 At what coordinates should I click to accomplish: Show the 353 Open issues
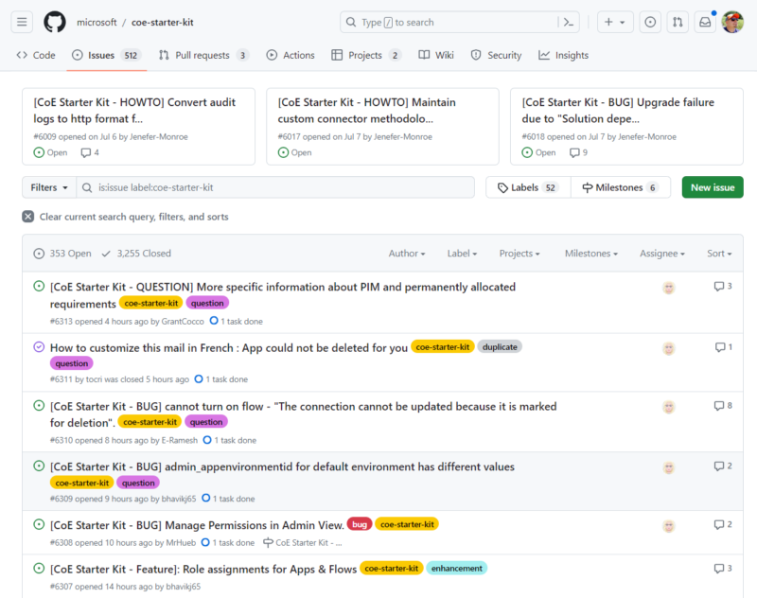pyautogui.click(x=62, y=254)
